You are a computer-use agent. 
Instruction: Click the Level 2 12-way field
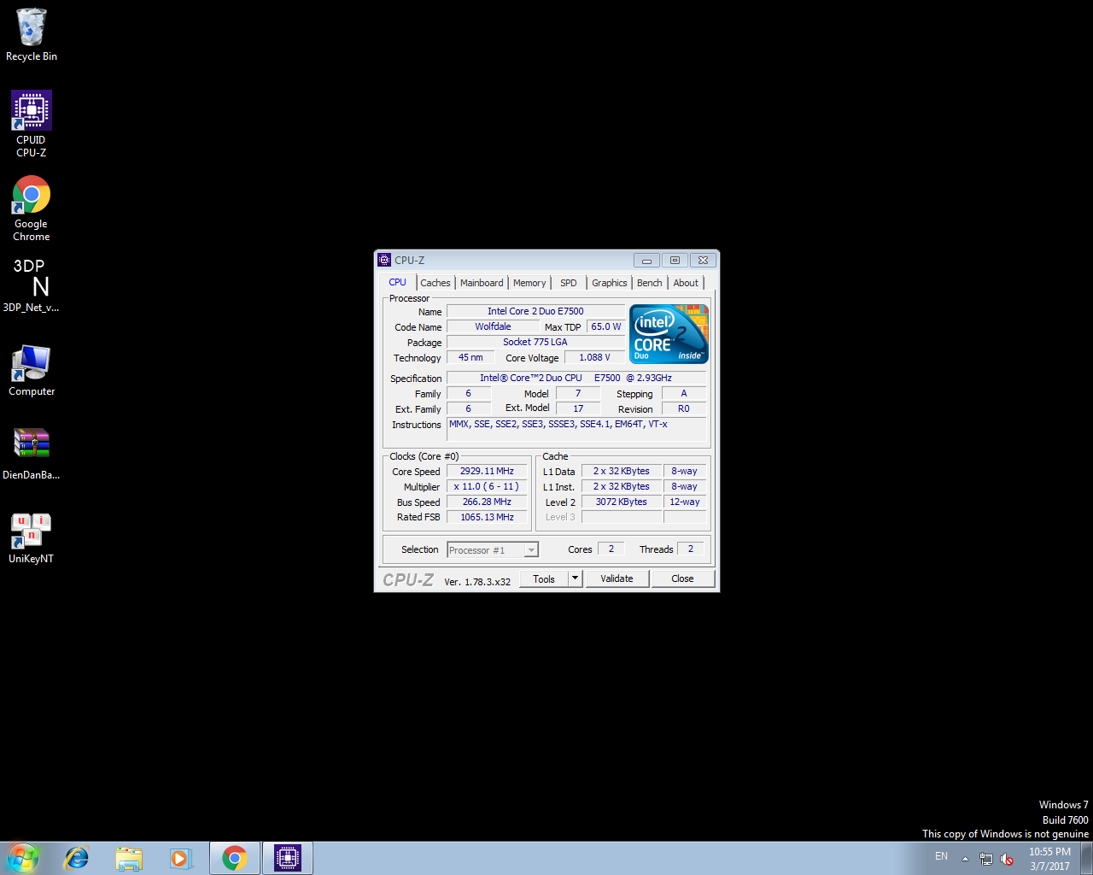click(685, 502)
